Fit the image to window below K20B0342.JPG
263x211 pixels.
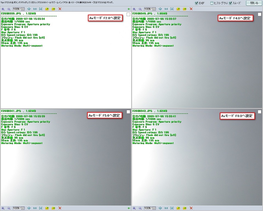172,208
